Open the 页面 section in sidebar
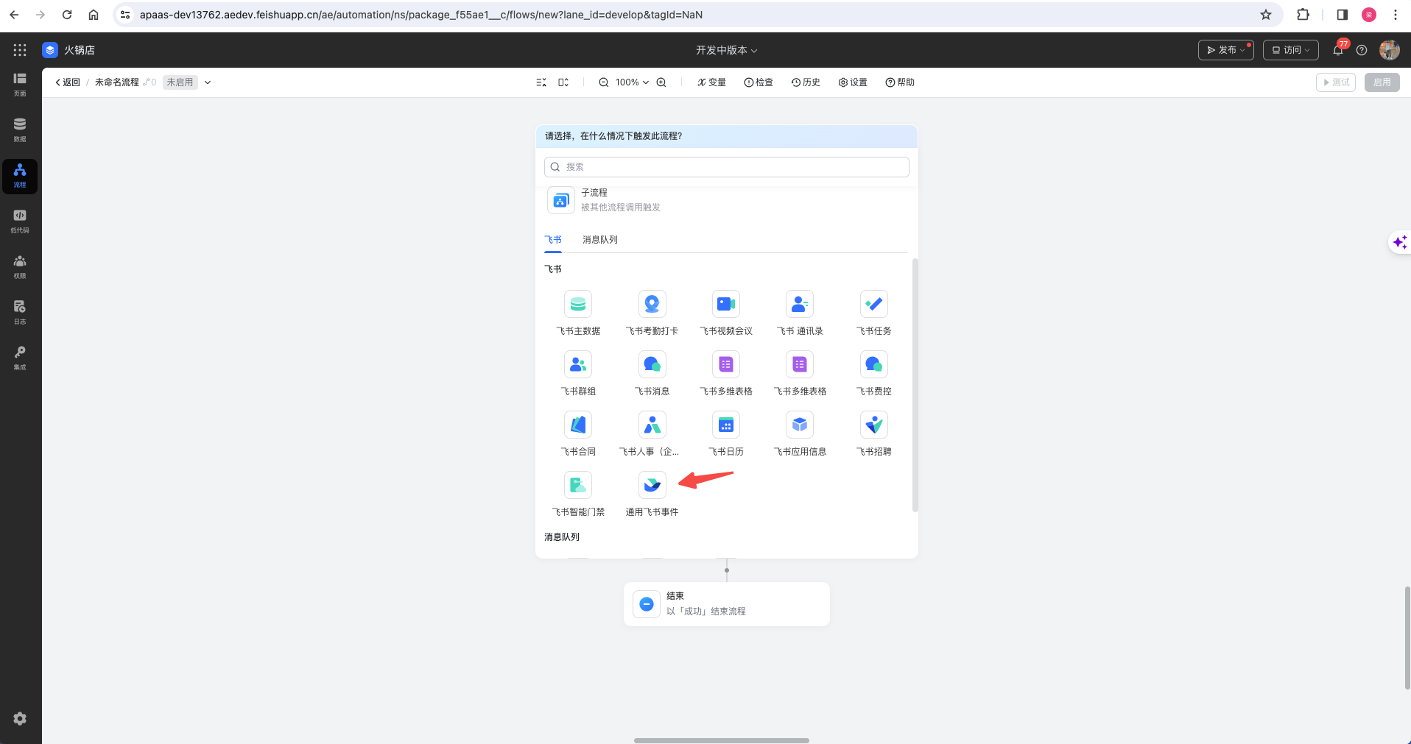Viewport: 1411px width, 744px height. [x=20, y=85]
